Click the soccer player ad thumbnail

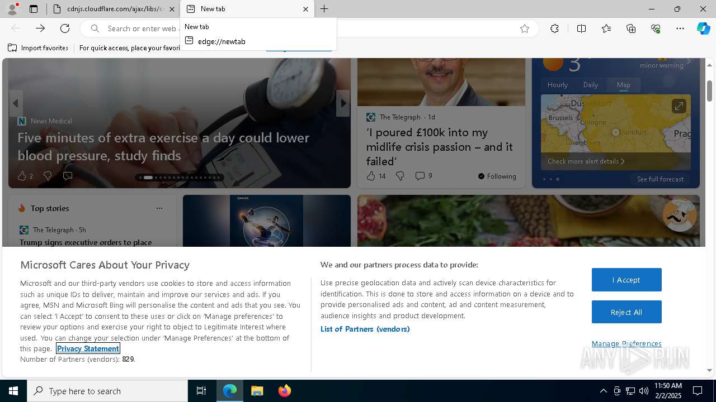267,221
